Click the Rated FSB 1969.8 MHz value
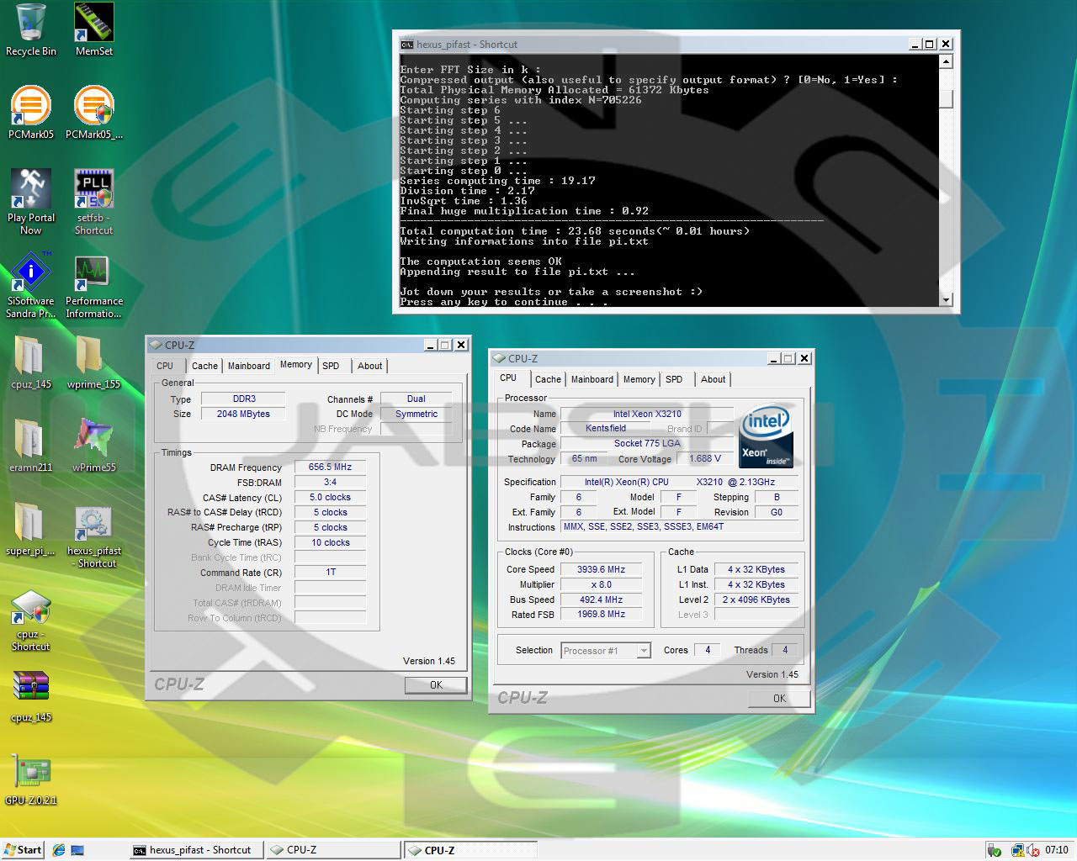Screen dimensions: 1077x861 [x=601, y=615]
